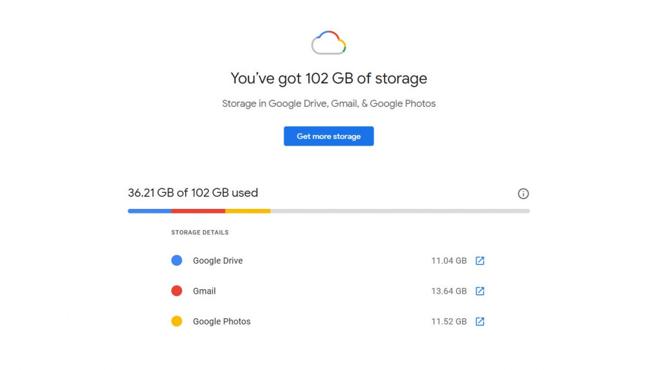This screenshot has height=370, width=663.
Task: Click the 13.64 GB Gmail usage value
Action: (449, 291)
